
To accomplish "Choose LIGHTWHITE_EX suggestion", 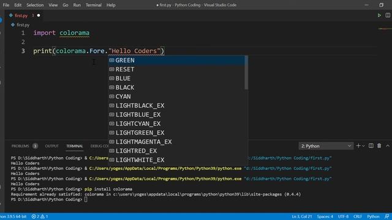I will (176, 160).
